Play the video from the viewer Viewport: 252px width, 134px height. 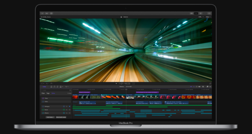pos(116,84)
